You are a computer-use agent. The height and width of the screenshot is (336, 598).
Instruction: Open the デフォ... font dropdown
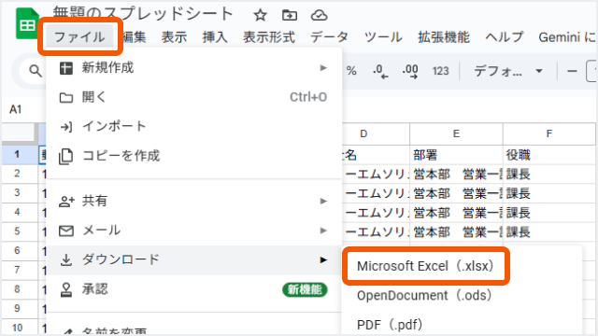point(507,71)
